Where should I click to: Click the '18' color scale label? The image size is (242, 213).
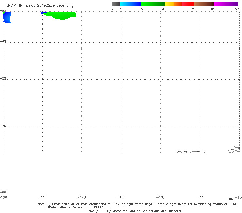(141, 9)
